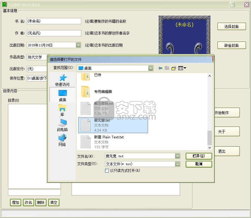Click the up one level folder icon

click(167, 68)
